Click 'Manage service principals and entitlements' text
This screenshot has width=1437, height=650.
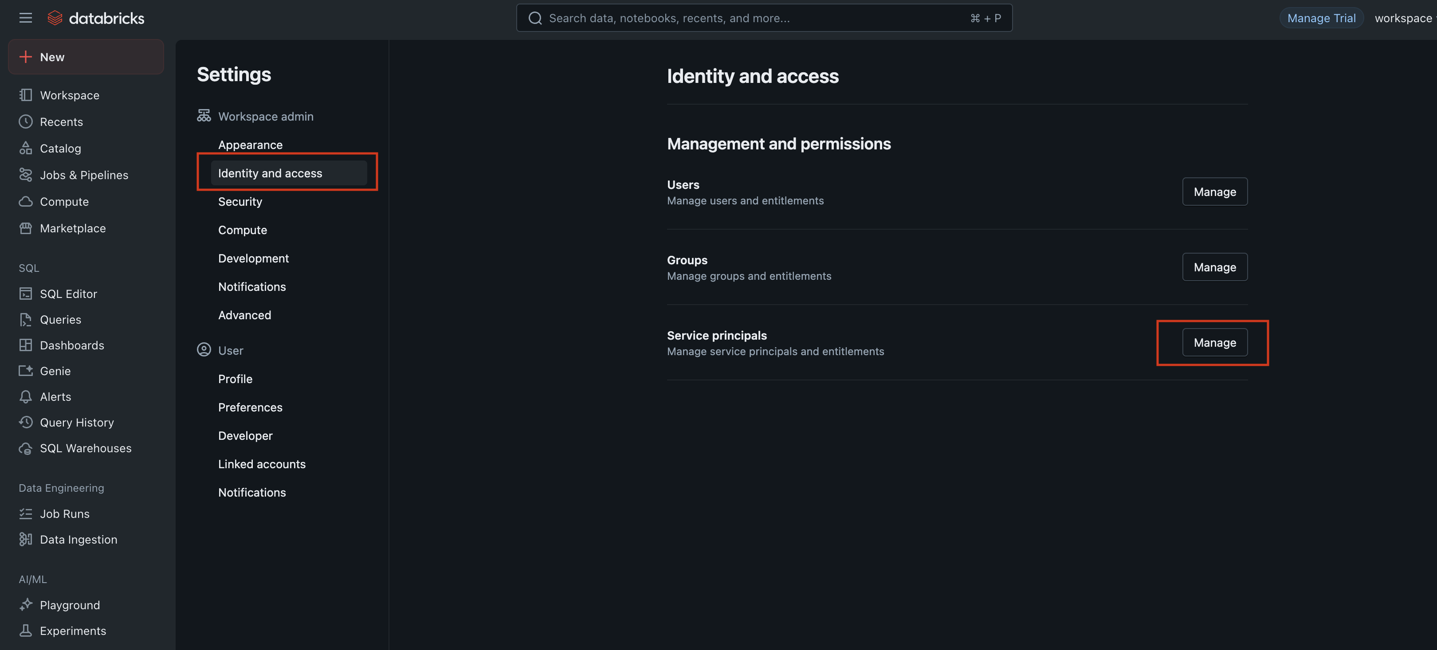(x=775, y=351)
